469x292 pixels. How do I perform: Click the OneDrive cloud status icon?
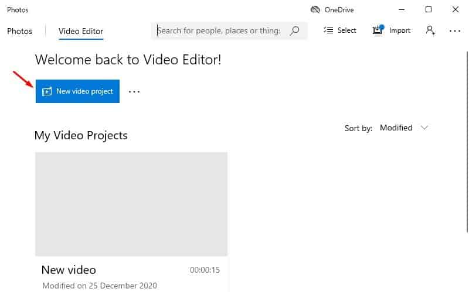click(x=315, y=10)
